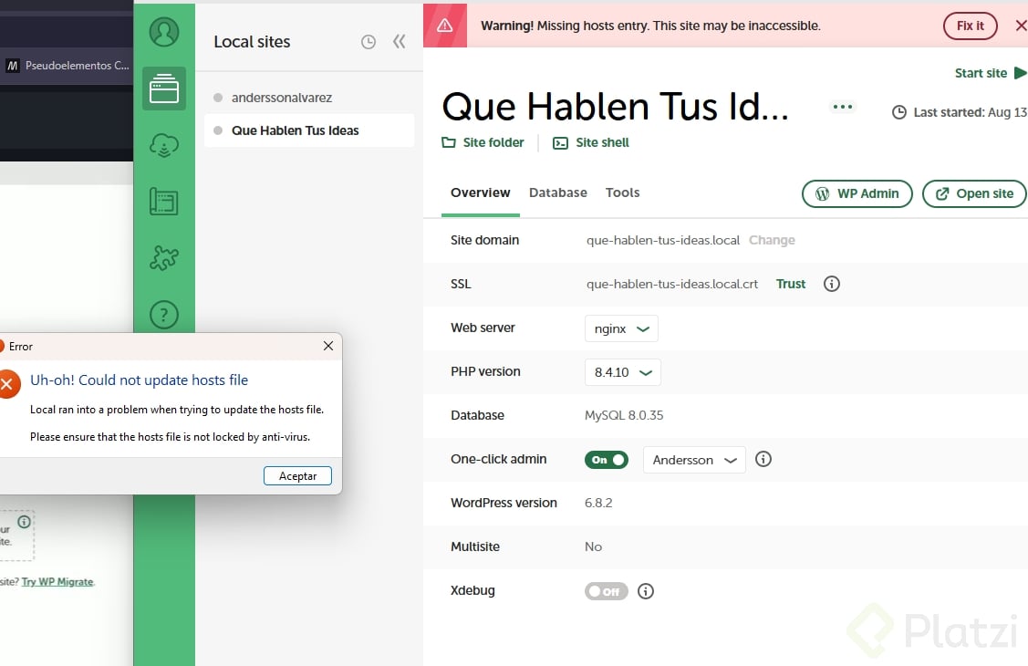Open the Site shell link
Screen dimensions: 1028x666
(x=591, y=142)
